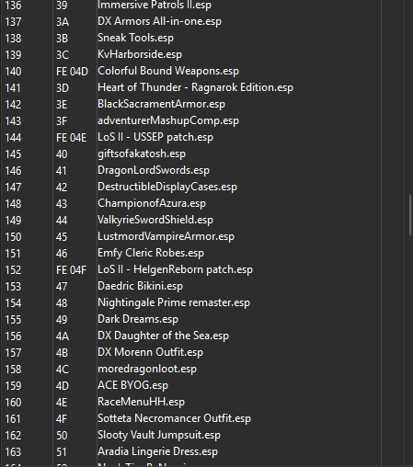
Task: Select BlackSacramentArmor.esp plugin
Action: (161, 104)
